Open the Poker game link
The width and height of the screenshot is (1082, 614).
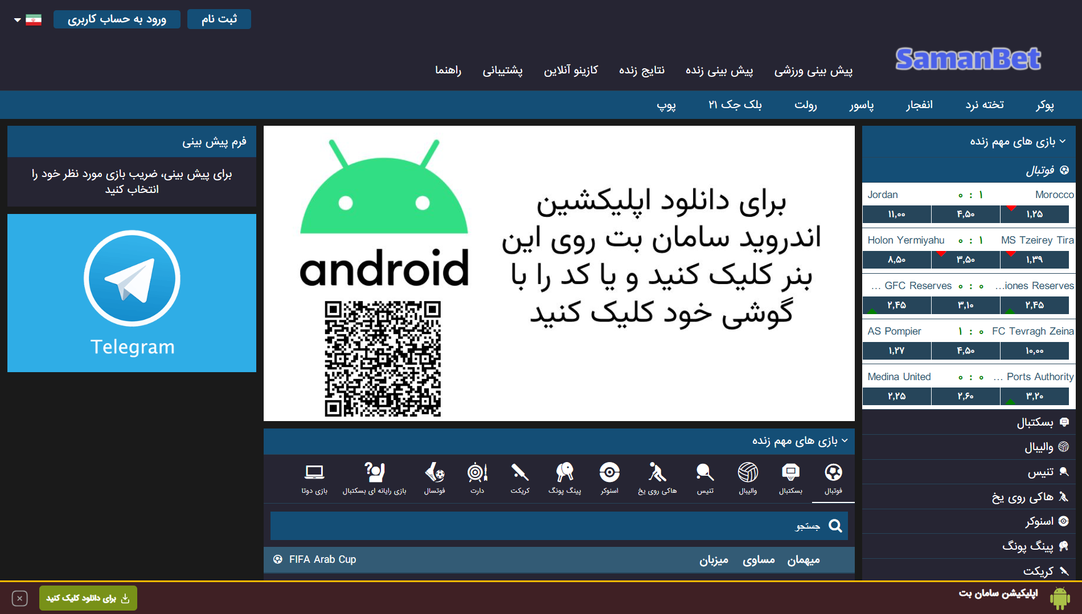pyautogui.click(x=1045, y=105)
